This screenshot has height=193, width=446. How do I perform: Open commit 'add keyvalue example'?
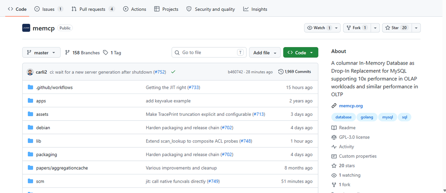coord(168,101)
